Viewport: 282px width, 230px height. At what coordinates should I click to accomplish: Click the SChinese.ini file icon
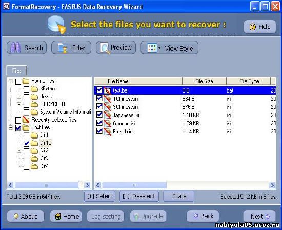(x=107, y=107)
